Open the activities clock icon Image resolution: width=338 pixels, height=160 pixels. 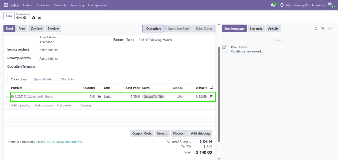point(282,5)
